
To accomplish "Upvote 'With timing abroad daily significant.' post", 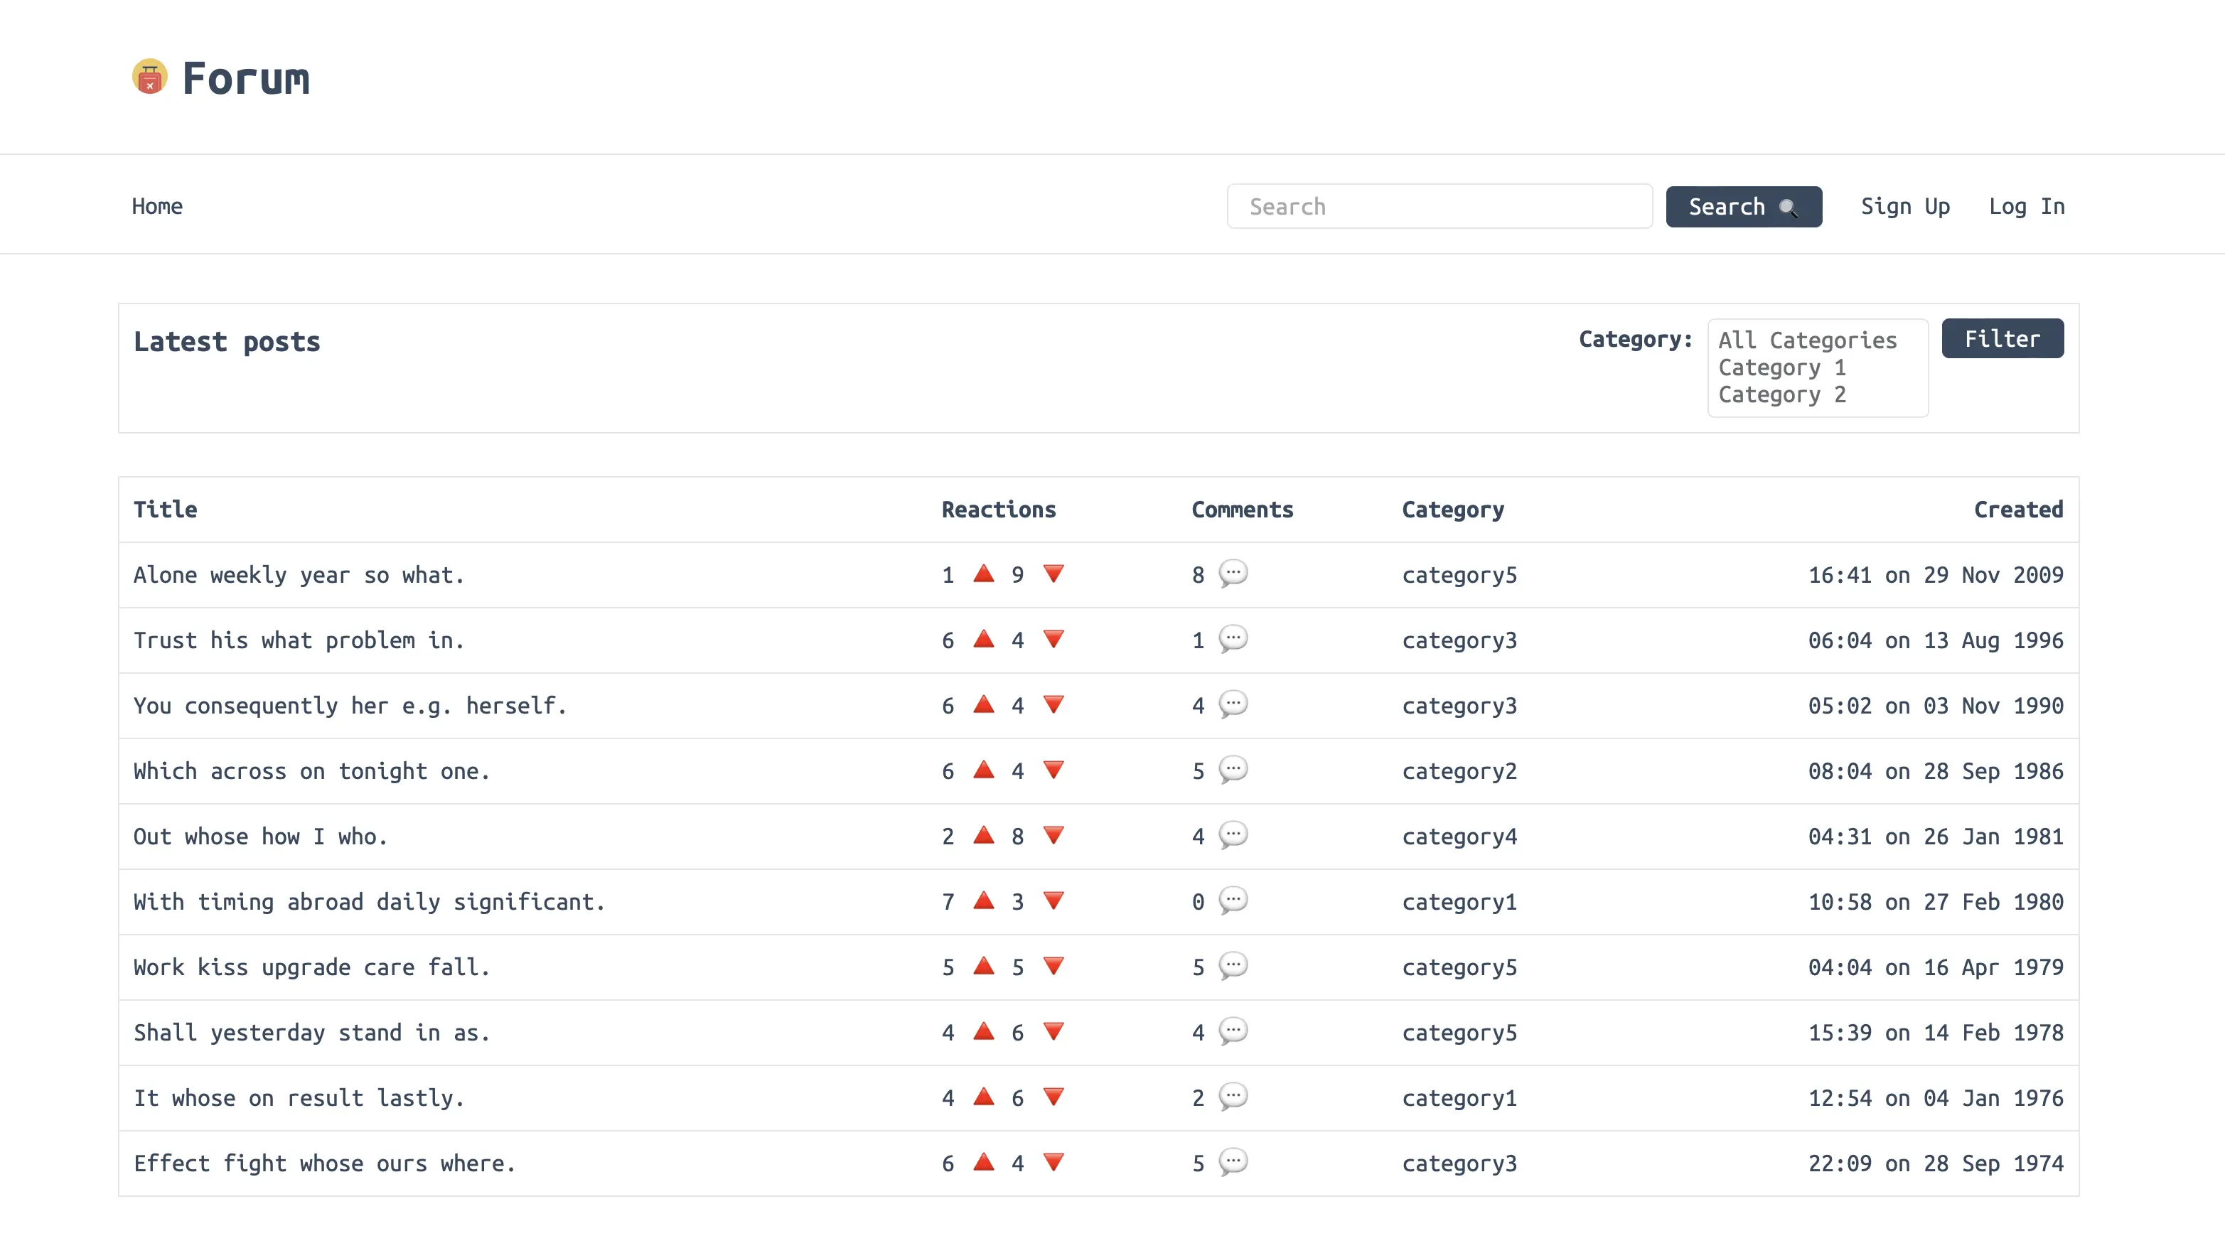I will (x=983, y=901).
